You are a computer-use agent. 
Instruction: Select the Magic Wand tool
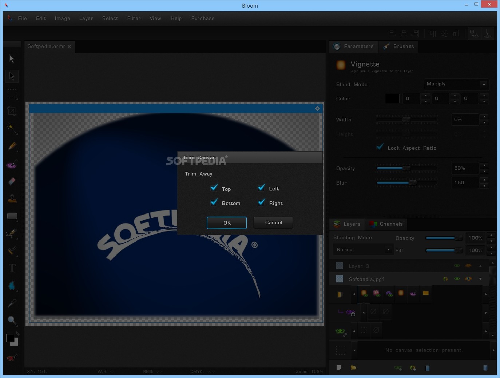tap(12, 129)
